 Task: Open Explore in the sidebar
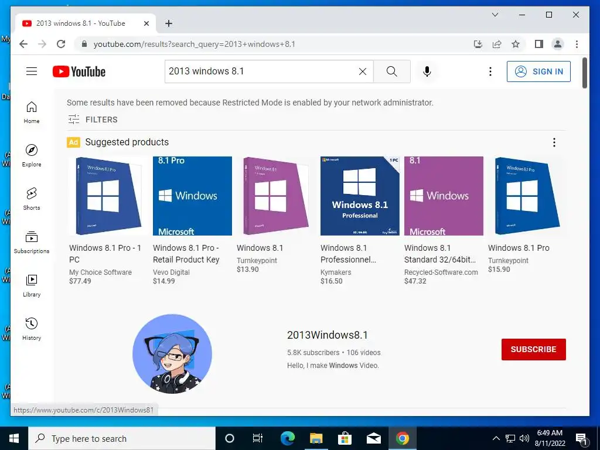coord(32,156)
